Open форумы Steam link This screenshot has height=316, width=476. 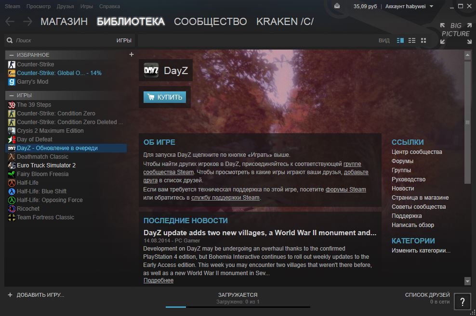pos(345,190)
